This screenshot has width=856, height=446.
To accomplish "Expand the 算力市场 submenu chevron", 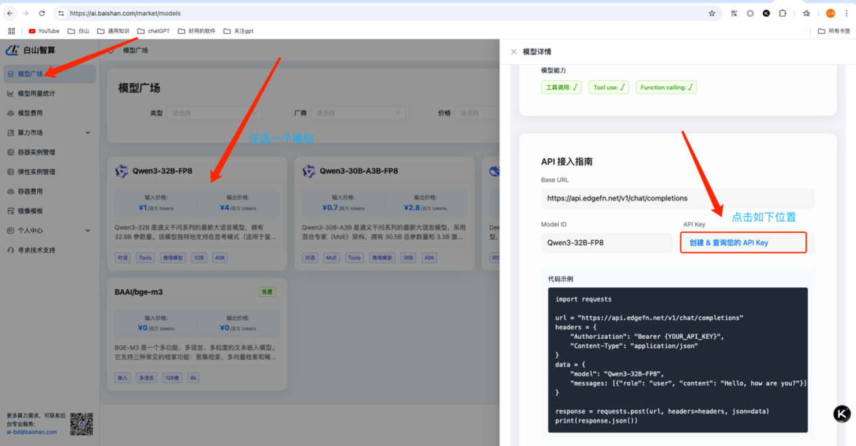I will pyautogui.click(x=88, y=133).
